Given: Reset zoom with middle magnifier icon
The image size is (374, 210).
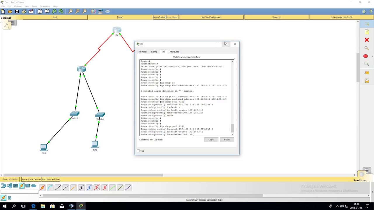Looking at the screenshot, I should (77, 11).
